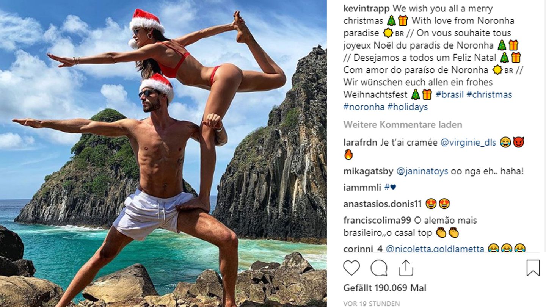546x307 pixels.
Task: Open anastasios.donis11 commenter profile
Action: coord(383,204)
